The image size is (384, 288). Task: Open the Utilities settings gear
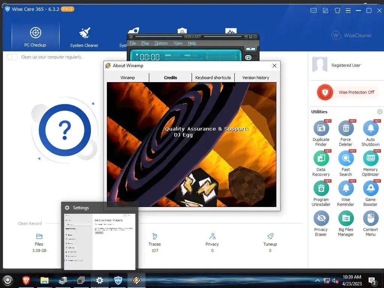click(379, 112)
